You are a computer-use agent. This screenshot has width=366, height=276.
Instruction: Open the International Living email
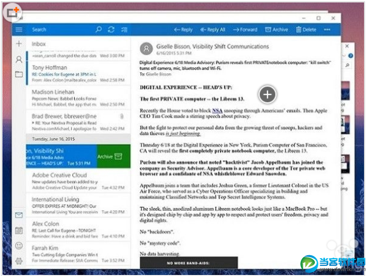click(78, 206)
